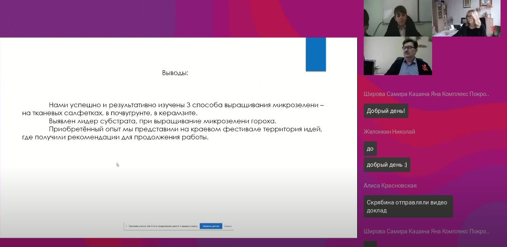
Task: Select the video tile of the man with glasses
Action: 398,56
